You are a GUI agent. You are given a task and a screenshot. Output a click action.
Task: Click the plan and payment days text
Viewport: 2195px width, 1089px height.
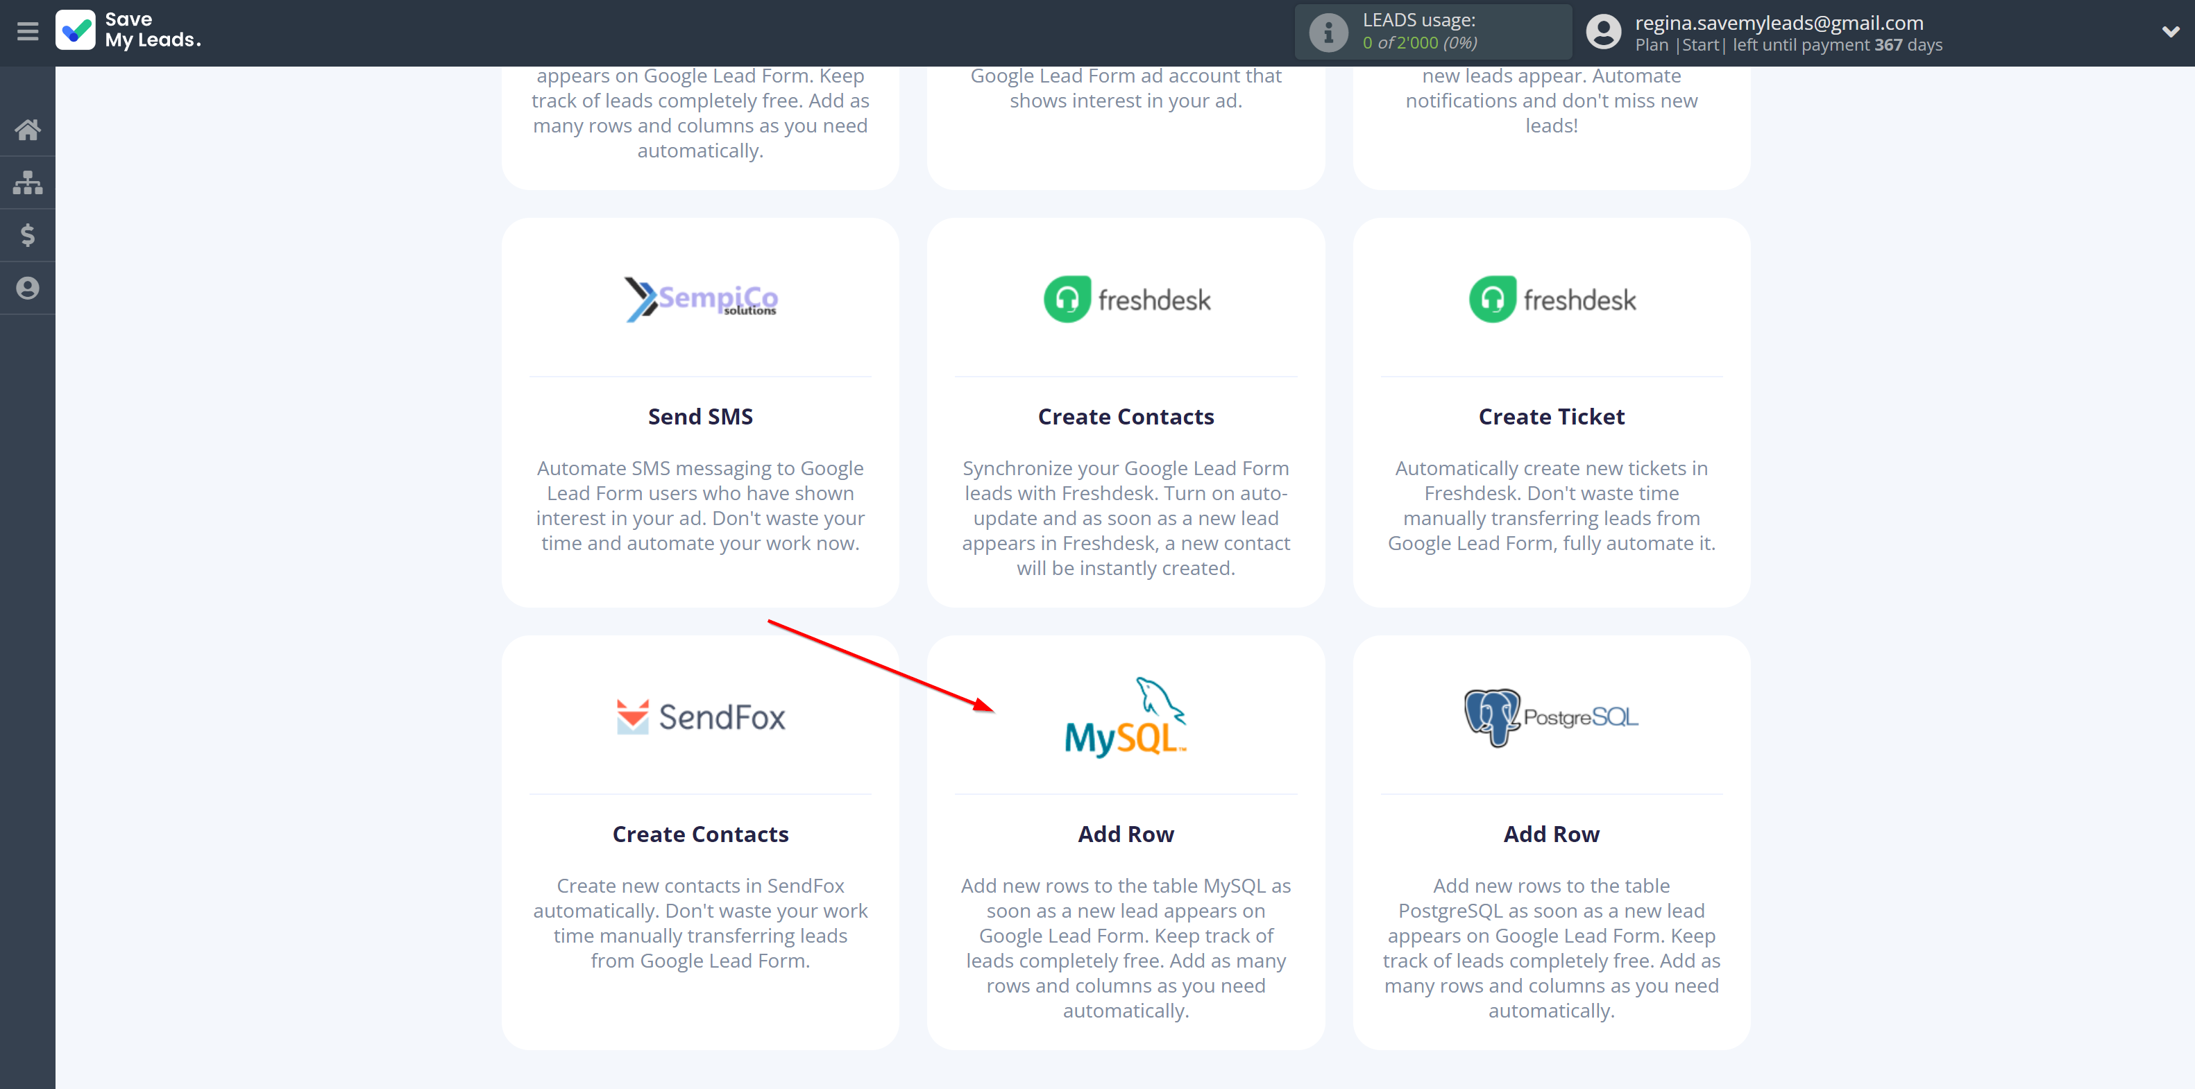pos(1788,45)
